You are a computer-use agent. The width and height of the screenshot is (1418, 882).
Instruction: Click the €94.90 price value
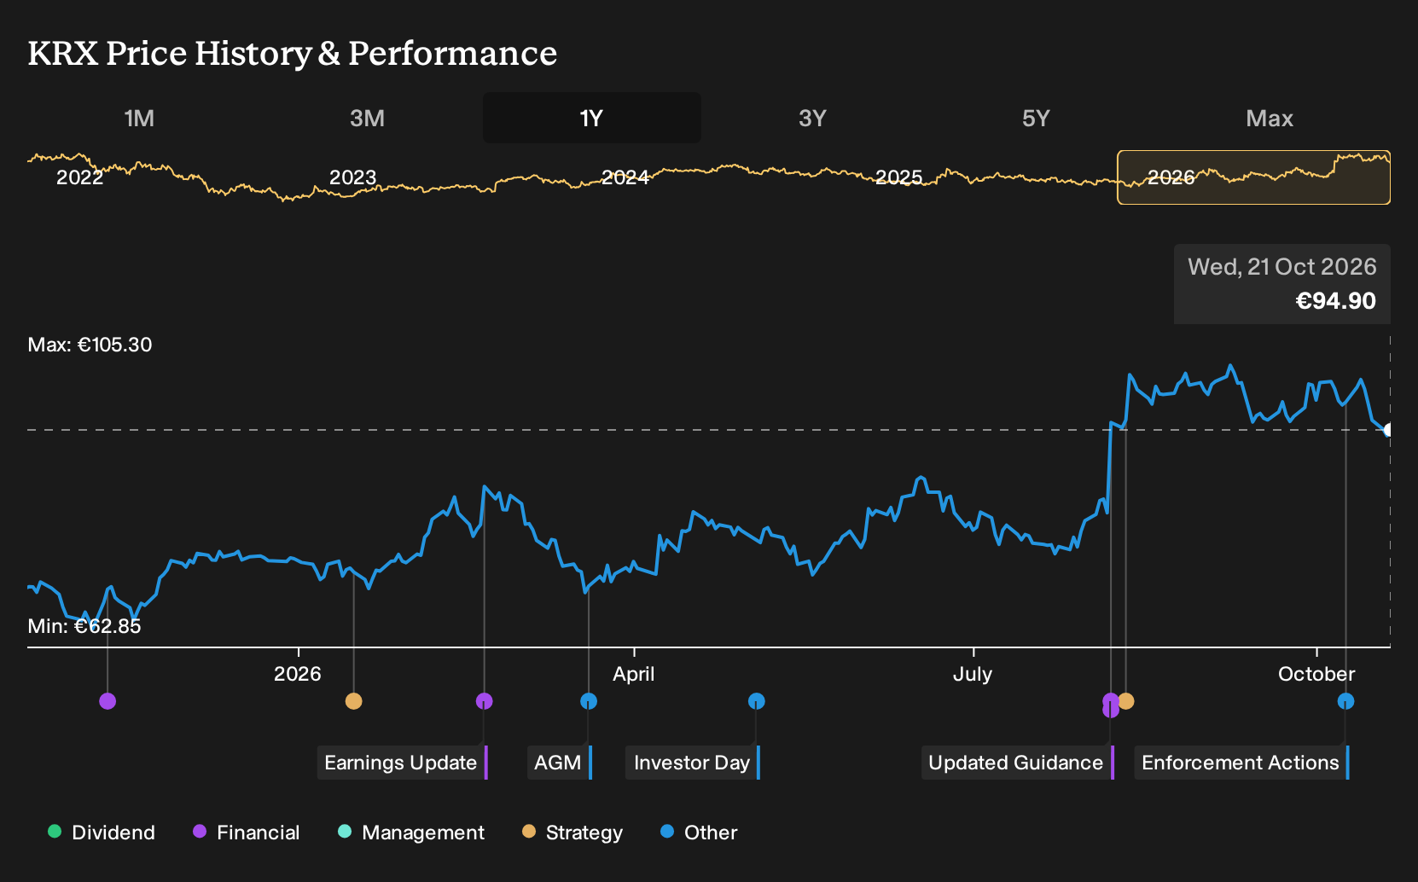(x=1336, y=301)
